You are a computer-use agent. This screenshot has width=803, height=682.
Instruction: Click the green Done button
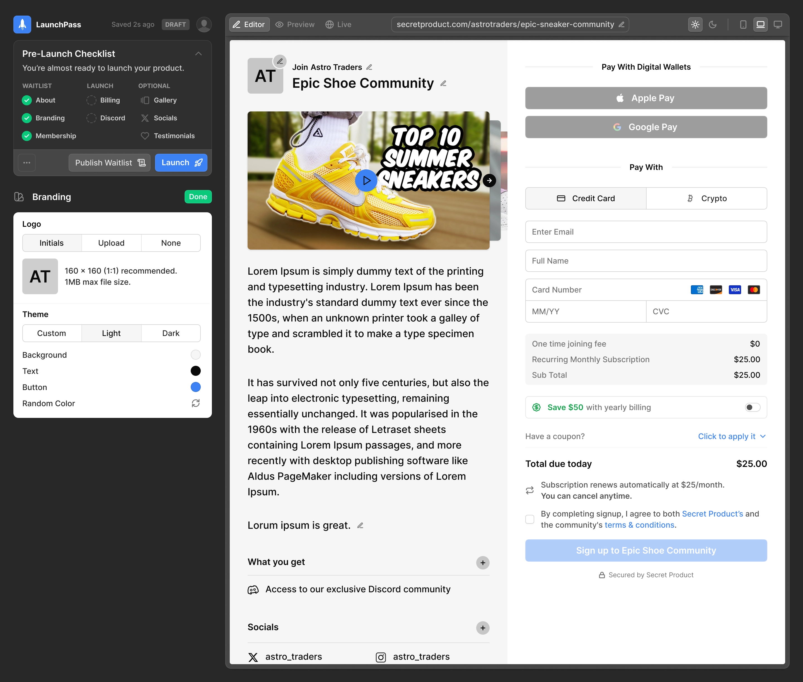tap(198, 197)
